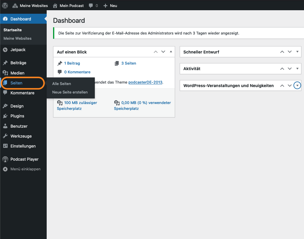Screen dimensions: 304x239
Task: Click the Beiträge pushpin icon in sidebar
Action: 5,63
